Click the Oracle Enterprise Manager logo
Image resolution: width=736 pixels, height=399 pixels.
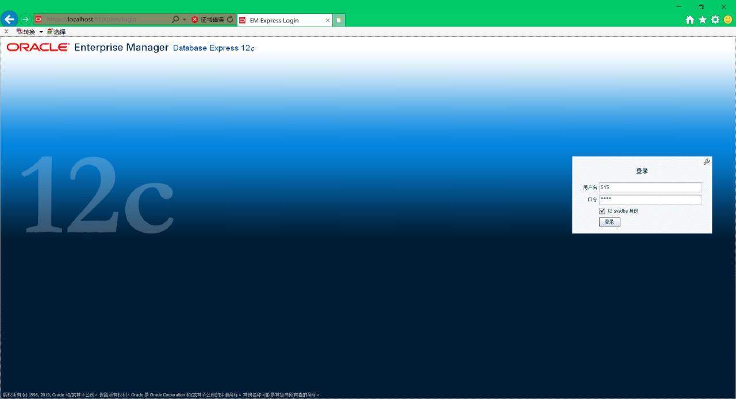[x=87, y=47]
